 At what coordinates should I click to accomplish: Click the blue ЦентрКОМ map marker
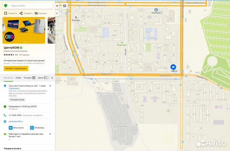click(173, 67)
